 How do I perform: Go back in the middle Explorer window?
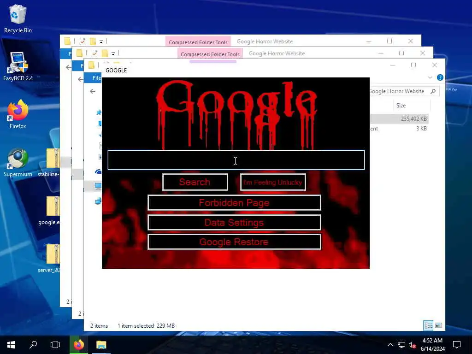tap(80, 79)
